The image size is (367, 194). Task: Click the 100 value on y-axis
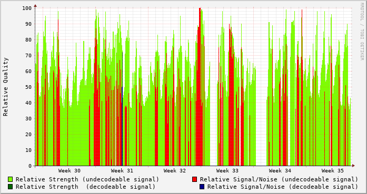point(27,8)
